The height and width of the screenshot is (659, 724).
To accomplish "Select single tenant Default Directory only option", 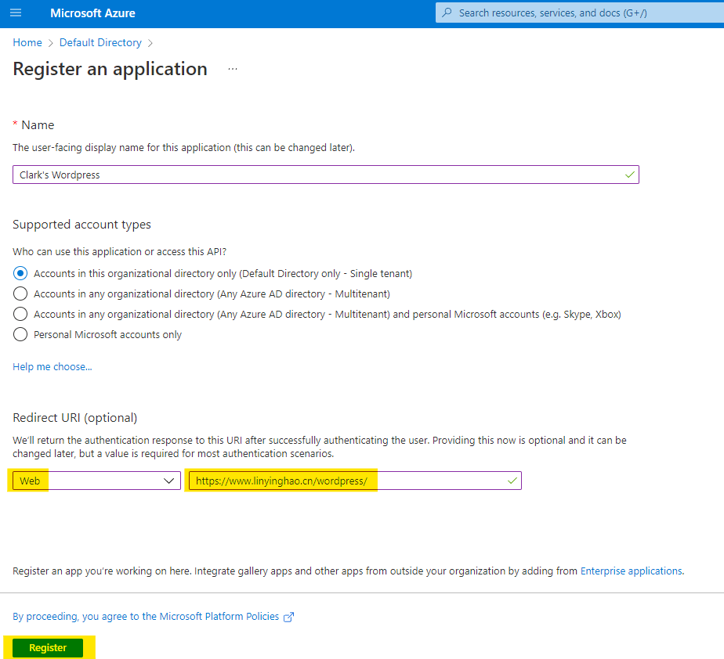I will [x=21, y=274].
